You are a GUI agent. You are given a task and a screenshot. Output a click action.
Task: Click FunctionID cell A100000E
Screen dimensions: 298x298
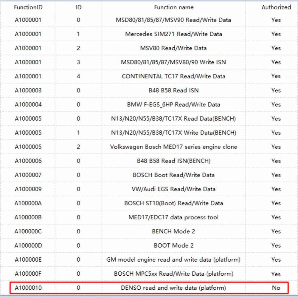click(x=28, y=260)
